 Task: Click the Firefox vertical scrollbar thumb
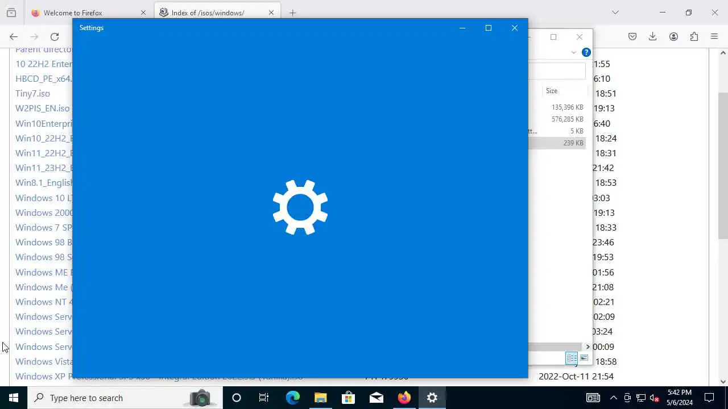pyautogui.click(x=723, y=165)
